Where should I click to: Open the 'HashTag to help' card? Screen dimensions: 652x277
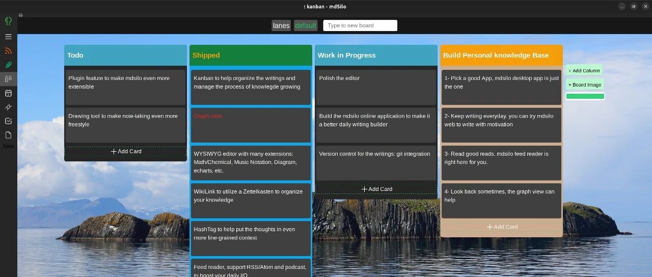[x=251, y=238]
